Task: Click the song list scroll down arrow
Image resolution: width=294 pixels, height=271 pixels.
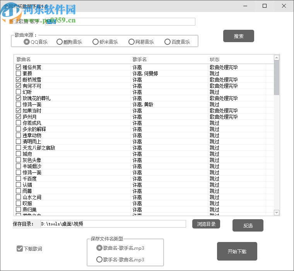Action: tap(276, 213)
